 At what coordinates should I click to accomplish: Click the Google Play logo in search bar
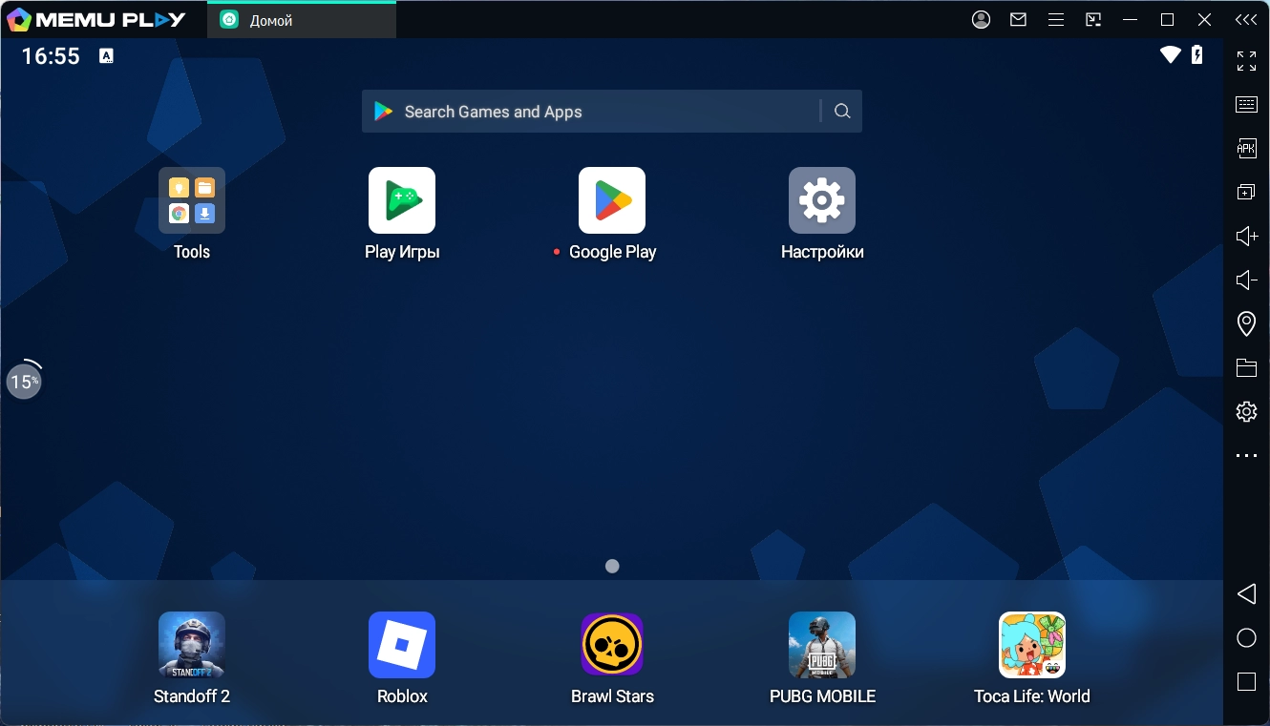[x=384, y=112]
